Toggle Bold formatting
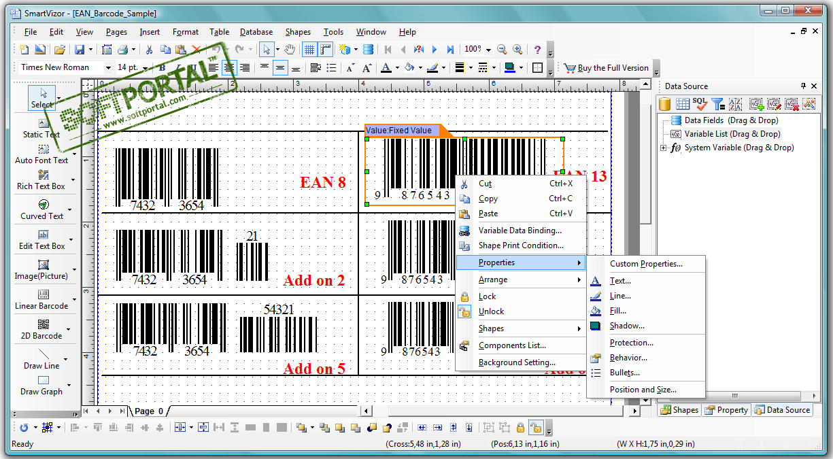 (162, 67)
